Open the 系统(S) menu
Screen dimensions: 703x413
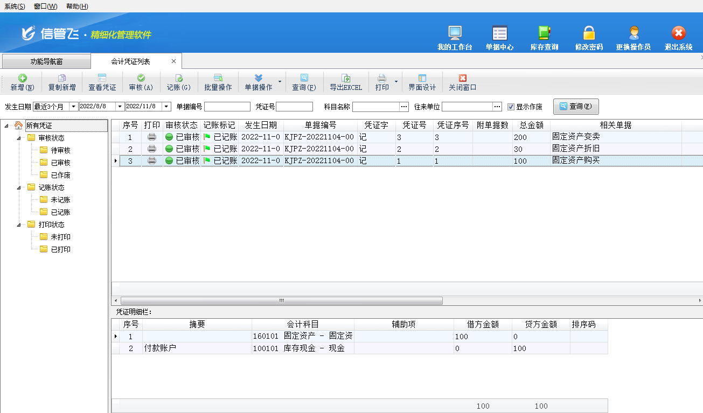click(x=15, y=6)
